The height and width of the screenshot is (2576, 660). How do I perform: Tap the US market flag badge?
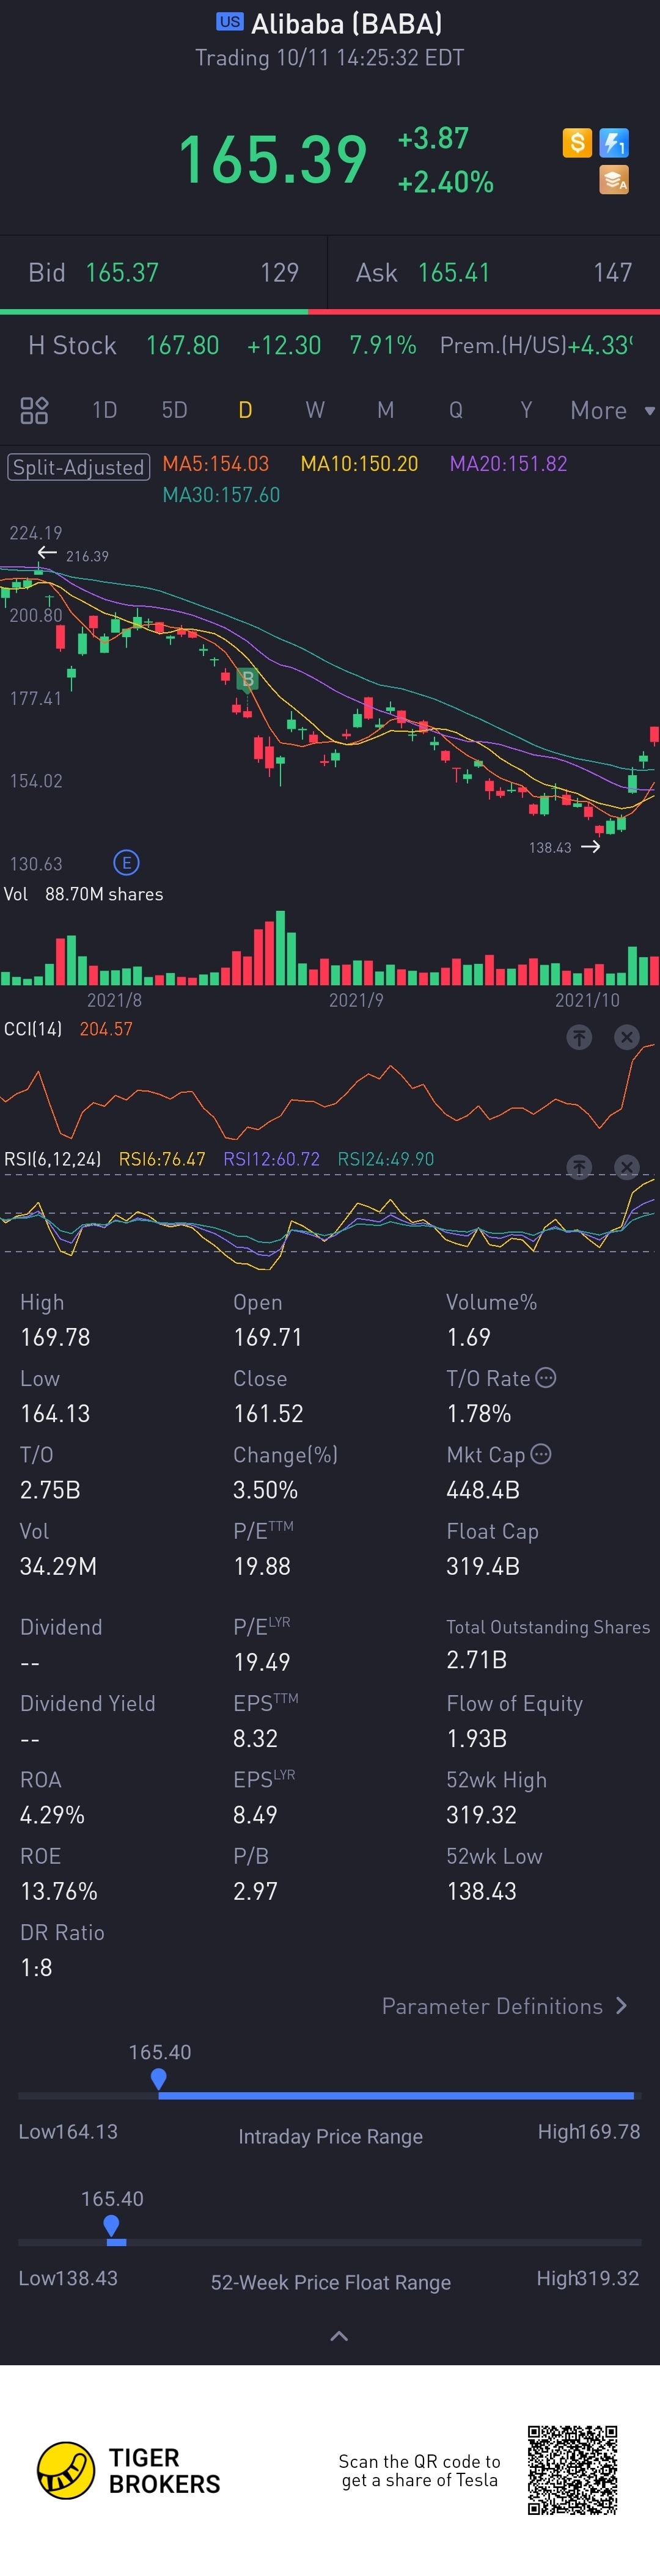tap(230, 21)
